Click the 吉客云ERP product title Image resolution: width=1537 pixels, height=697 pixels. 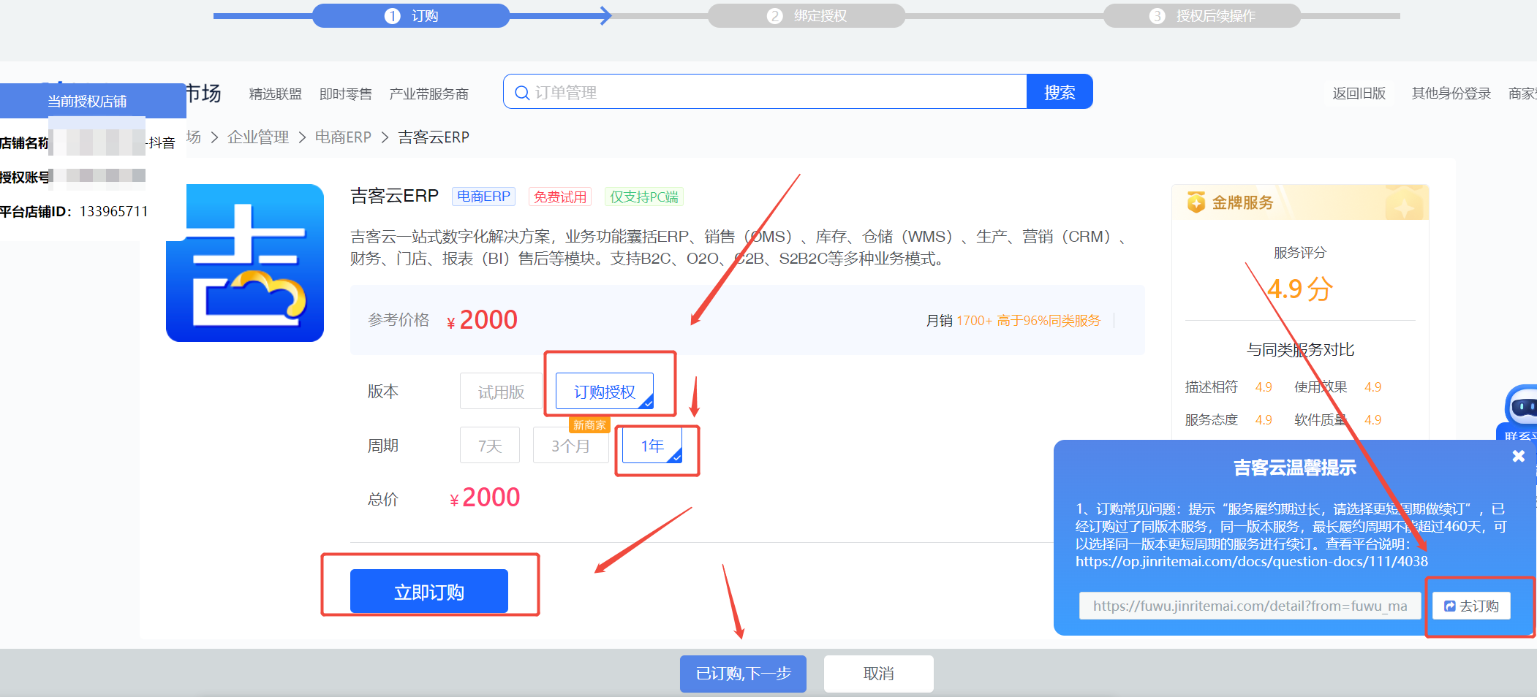(394, 196)
